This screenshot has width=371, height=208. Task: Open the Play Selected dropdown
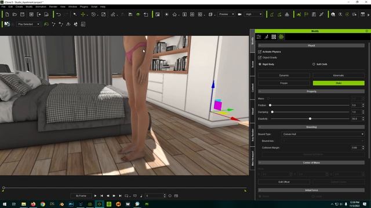[x=28, y=24]
